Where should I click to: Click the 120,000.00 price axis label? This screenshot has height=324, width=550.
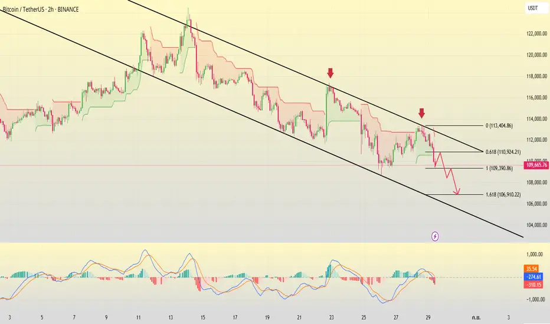click(536, 55)
